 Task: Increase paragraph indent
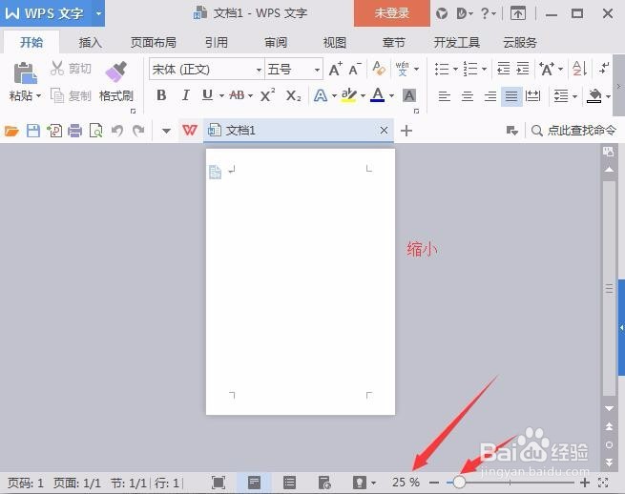coord(523,69)
